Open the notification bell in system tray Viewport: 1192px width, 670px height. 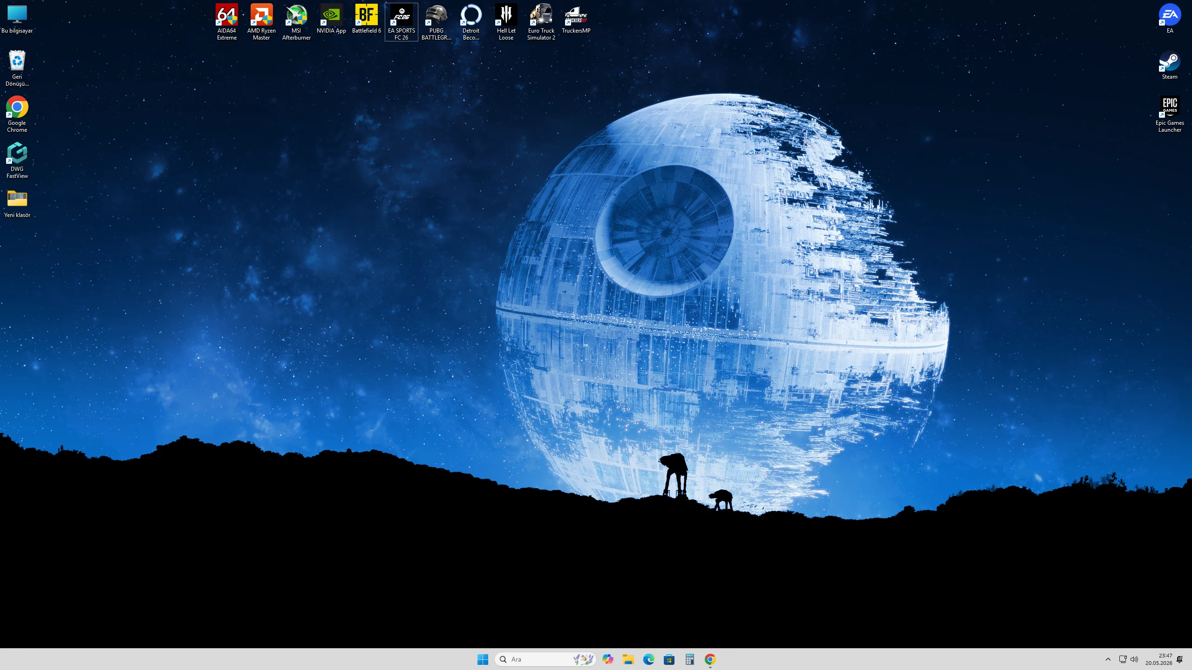pyautogui.click(x=1180, y=659)
